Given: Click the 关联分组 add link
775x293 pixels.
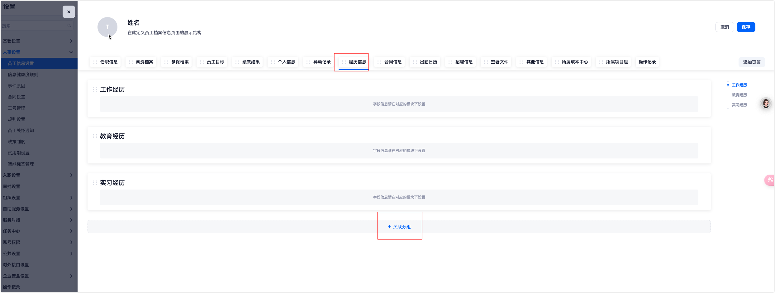Looking at the screenshot, I should 399,227.
